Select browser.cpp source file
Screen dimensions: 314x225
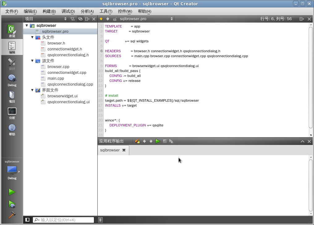coord(58,67)
